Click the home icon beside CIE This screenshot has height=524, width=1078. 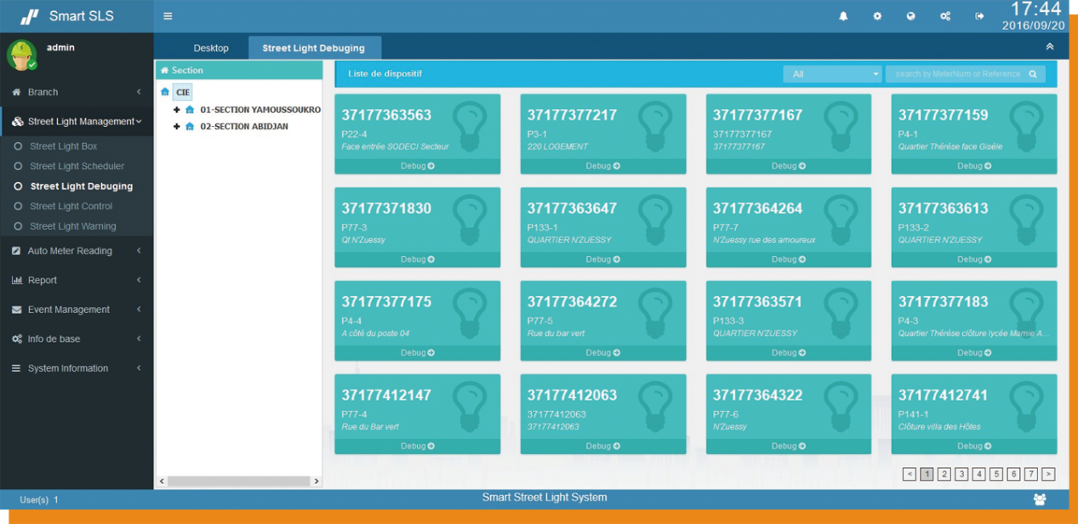[x=165, y=92]
